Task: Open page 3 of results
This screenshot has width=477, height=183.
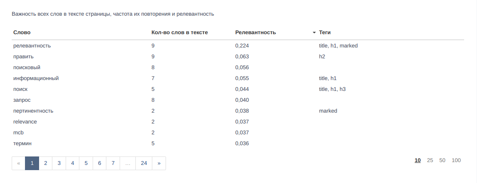Action: point(59,163)
